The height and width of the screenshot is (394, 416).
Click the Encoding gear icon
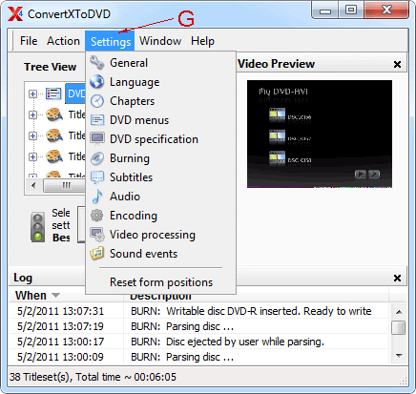(x=96, y=216)
